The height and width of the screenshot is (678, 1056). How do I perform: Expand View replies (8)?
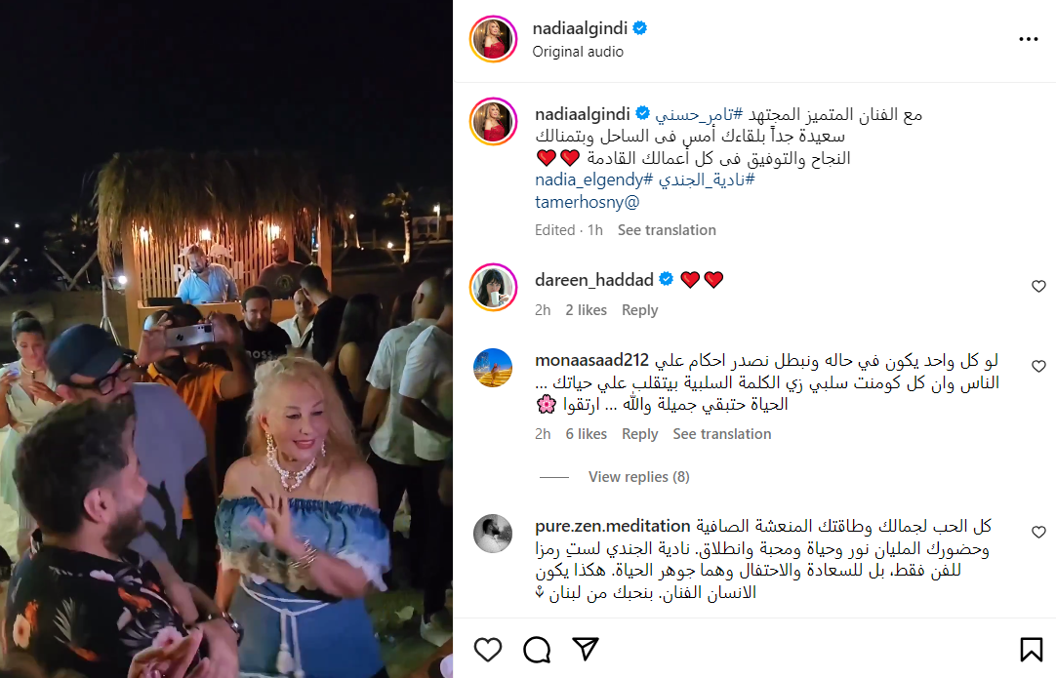pos(638,477)
